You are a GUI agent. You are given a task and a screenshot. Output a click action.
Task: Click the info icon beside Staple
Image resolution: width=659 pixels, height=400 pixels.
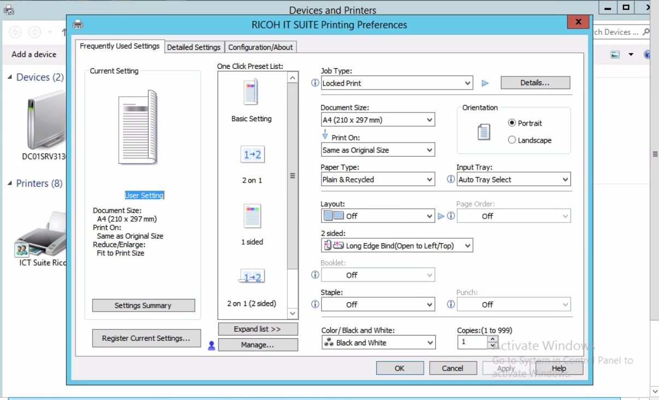coord(315,304)
